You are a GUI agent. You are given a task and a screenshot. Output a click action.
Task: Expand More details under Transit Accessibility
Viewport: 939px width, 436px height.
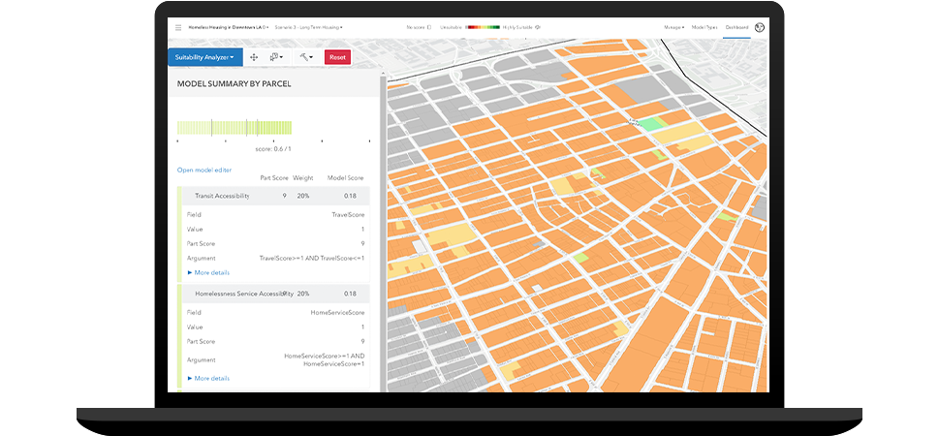coord(208,272)
